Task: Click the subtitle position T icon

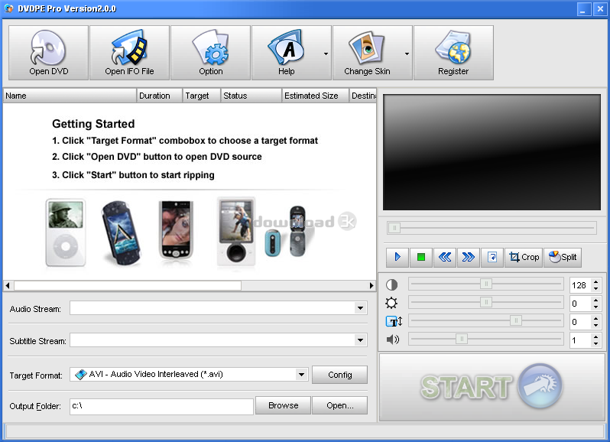Action: click(x=394, y=321)
